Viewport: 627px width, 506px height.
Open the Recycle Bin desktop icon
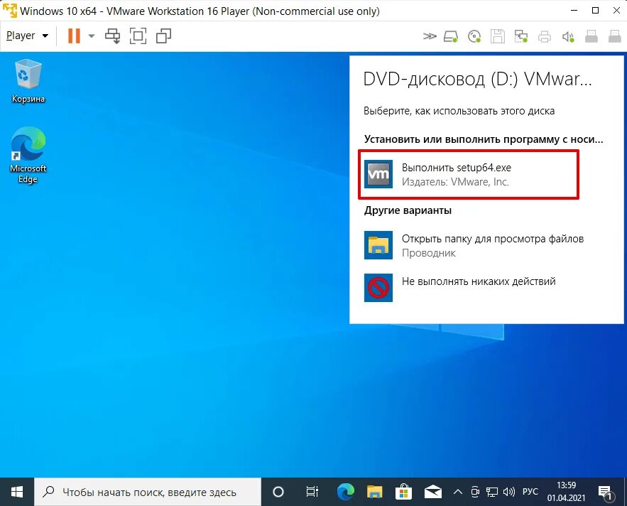28,81
